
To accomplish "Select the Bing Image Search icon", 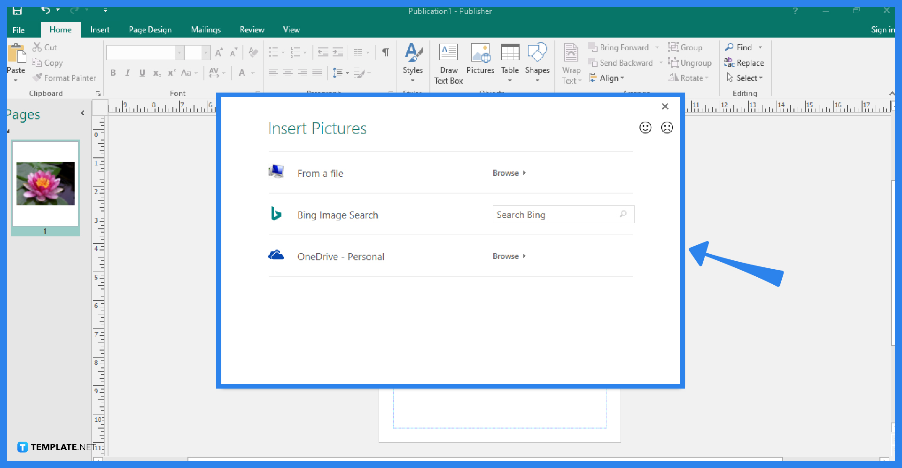I will [x=276, y=214].
